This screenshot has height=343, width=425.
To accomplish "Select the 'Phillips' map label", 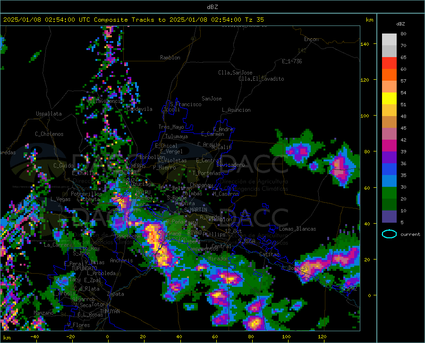I will click(x=214, y=234).
